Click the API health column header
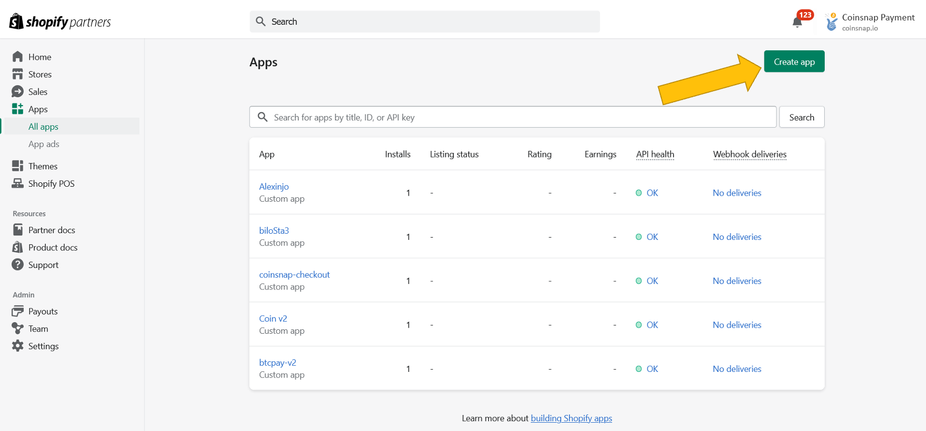Screen dimensions: 926x431 click(655, 154)
